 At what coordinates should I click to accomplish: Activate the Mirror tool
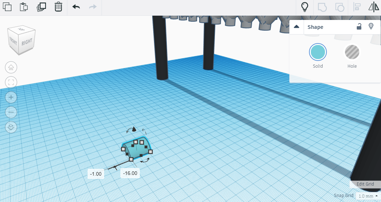(374, 7)
